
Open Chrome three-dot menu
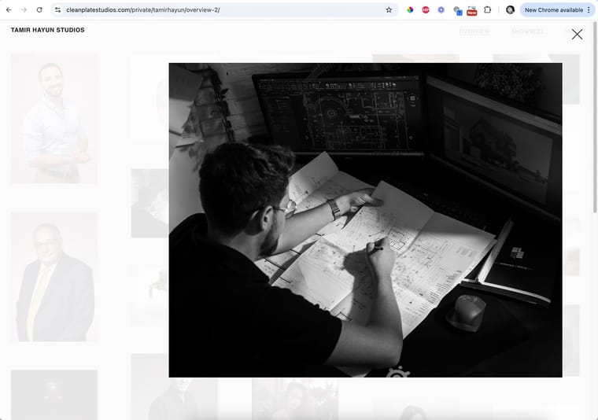pyautogui.click(x=589, y=10)
